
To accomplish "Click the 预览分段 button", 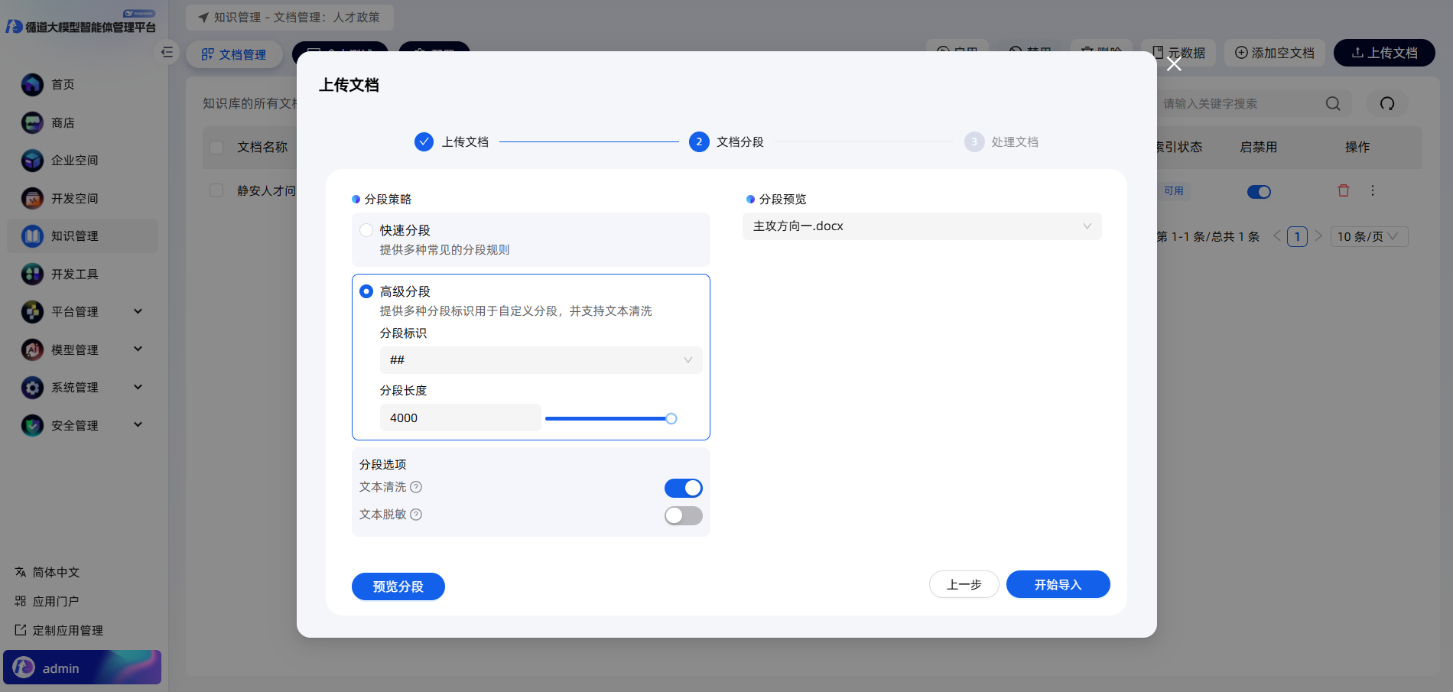I will [398, 586].
